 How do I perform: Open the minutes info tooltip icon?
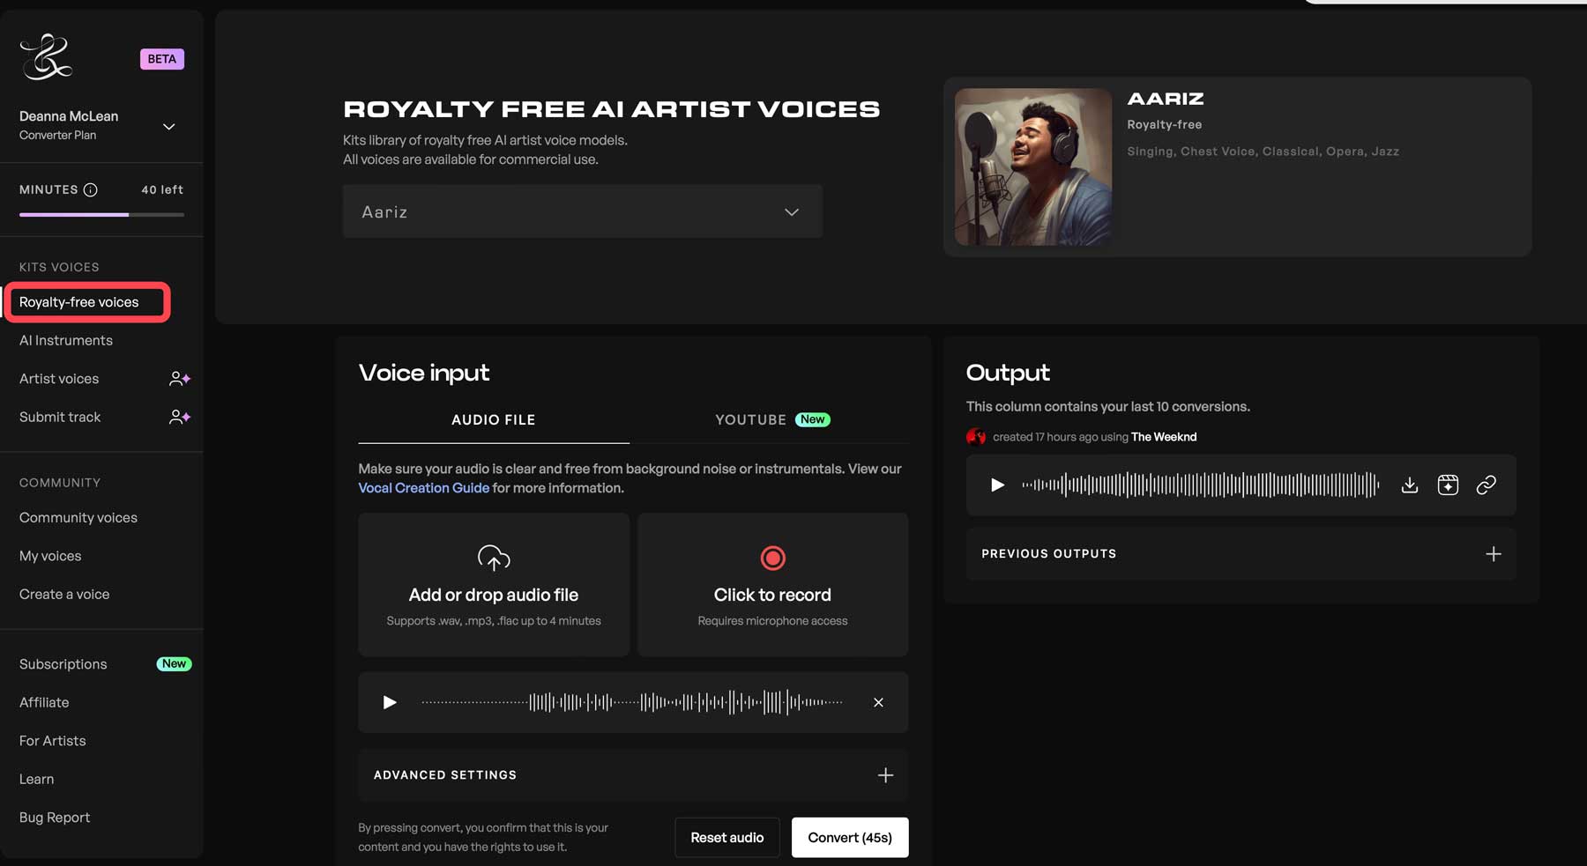tap(92, 189)
